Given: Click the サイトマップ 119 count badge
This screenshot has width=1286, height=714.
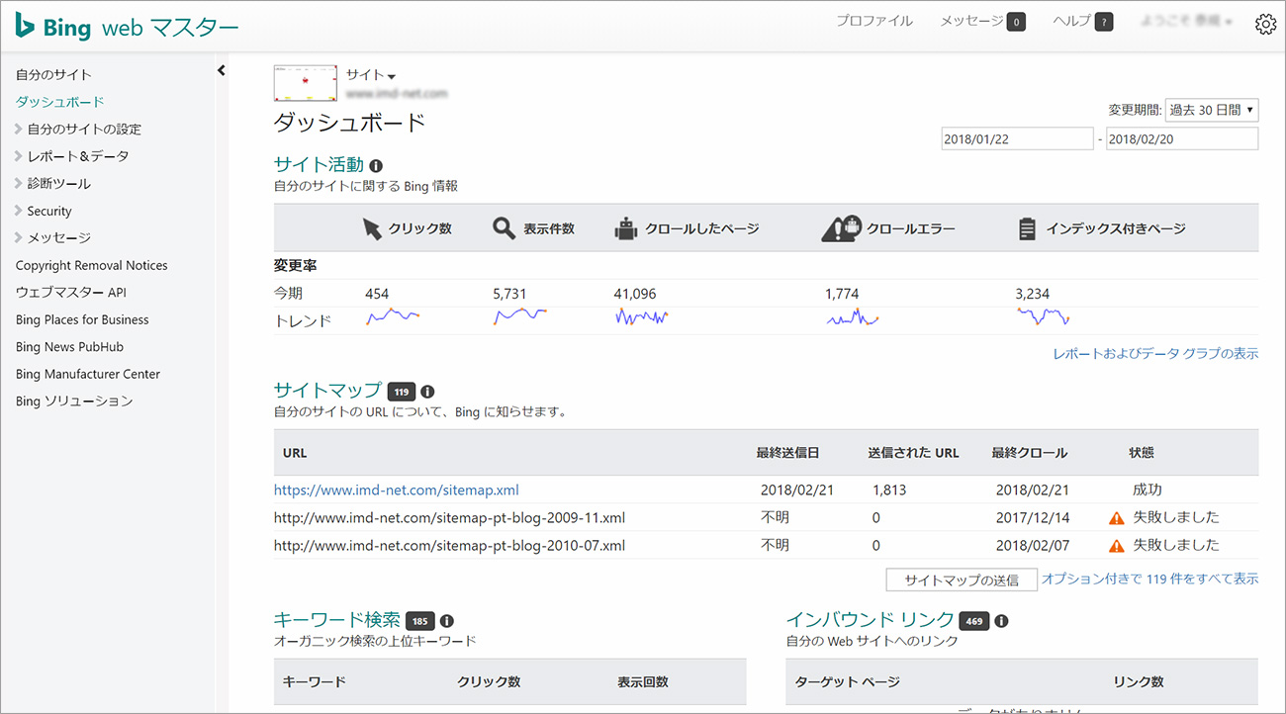Looking at the screenshot, I should pyautogui.click(x=402, y=392).
